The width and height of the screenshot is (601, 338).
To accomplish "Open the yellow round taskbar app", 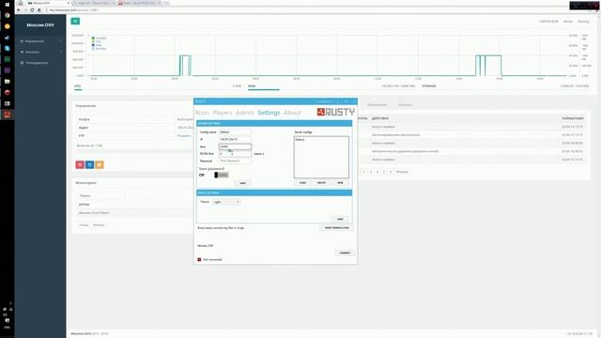I will click(x=8, y=26).
